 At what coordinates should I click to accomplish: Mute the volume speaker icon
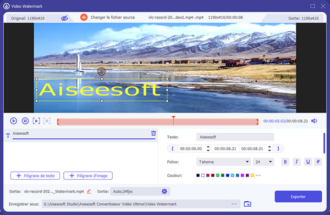[x=314, y=121]
